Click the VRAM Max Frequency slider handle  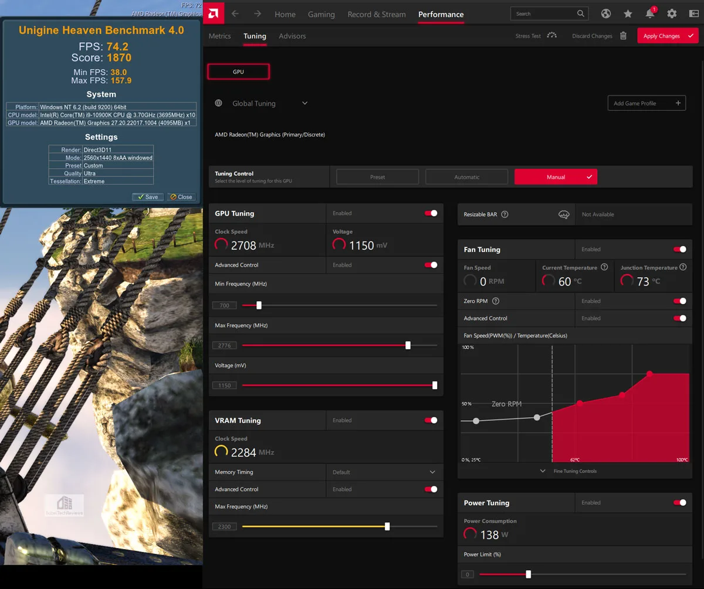(387, 526)
